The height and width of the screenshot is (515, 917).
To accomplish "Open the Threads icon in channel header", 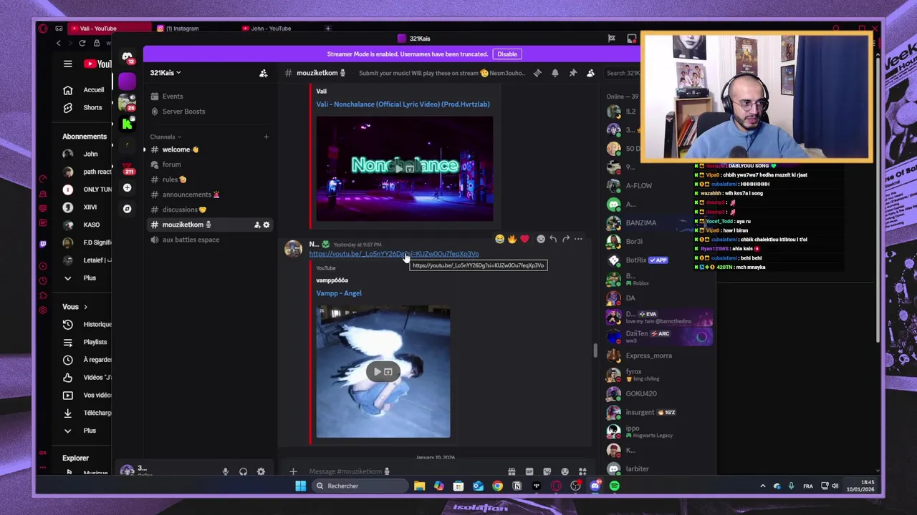I will click(x=537, y=73).
